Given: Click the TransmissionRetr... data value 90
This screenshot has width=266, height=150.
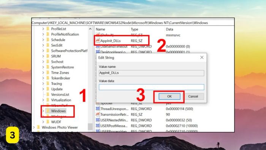Looking at the screenshot, I should (168, 115).
